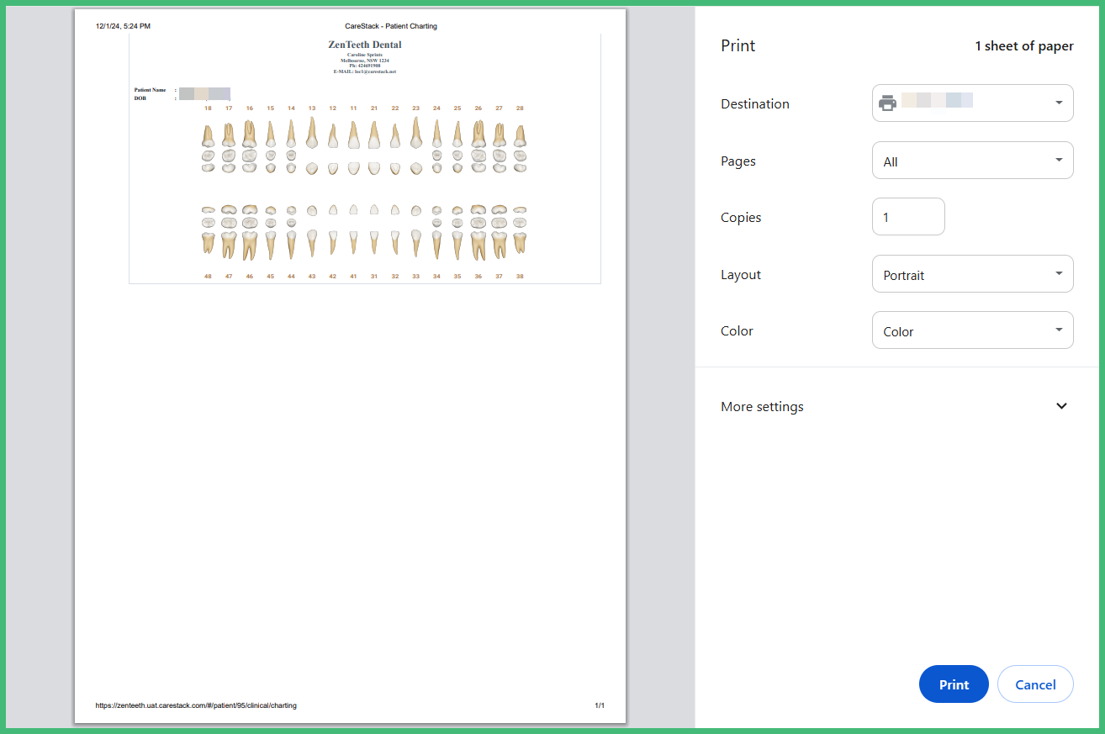Click tooth number 48 in the lower chart
Image resolution: width=1105 pixels, height=734 pixels.
[208, 275]
